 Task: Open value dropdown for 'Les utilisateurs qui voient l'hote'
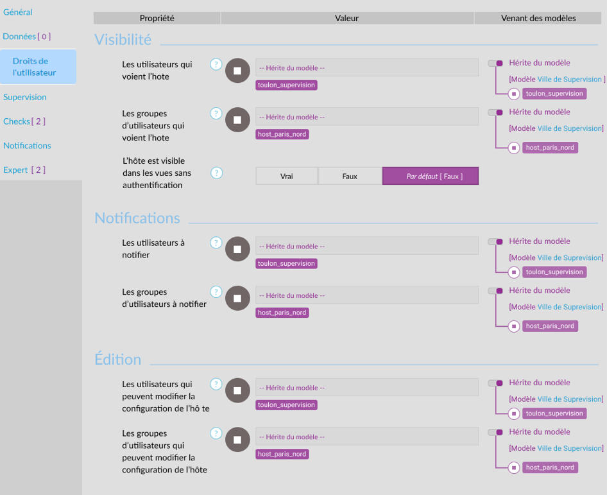tap(366, 67)
